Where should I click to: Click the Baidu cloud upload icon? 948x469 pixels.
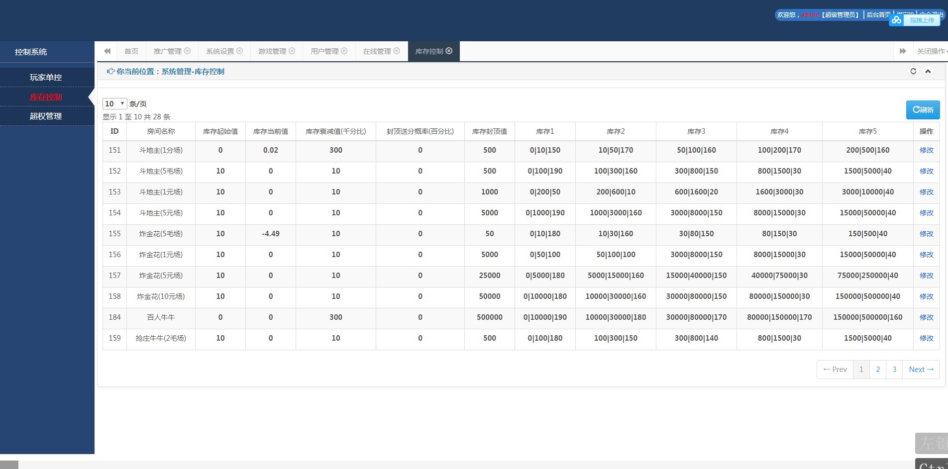tap(896, 20)
